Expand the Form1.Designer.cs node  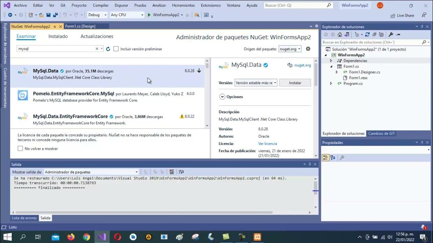pyautogui.click(x=337, y=72)
